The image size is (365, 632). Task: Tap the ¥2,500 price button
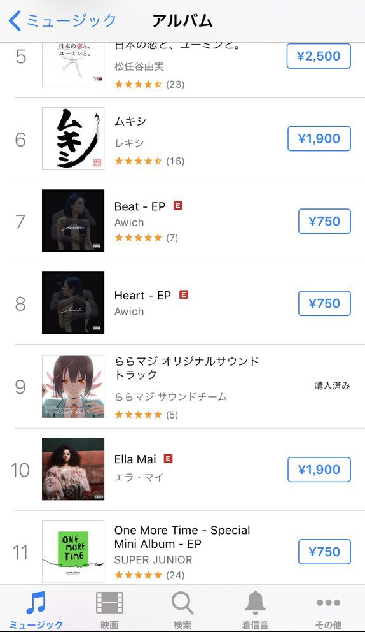point(319,55)
